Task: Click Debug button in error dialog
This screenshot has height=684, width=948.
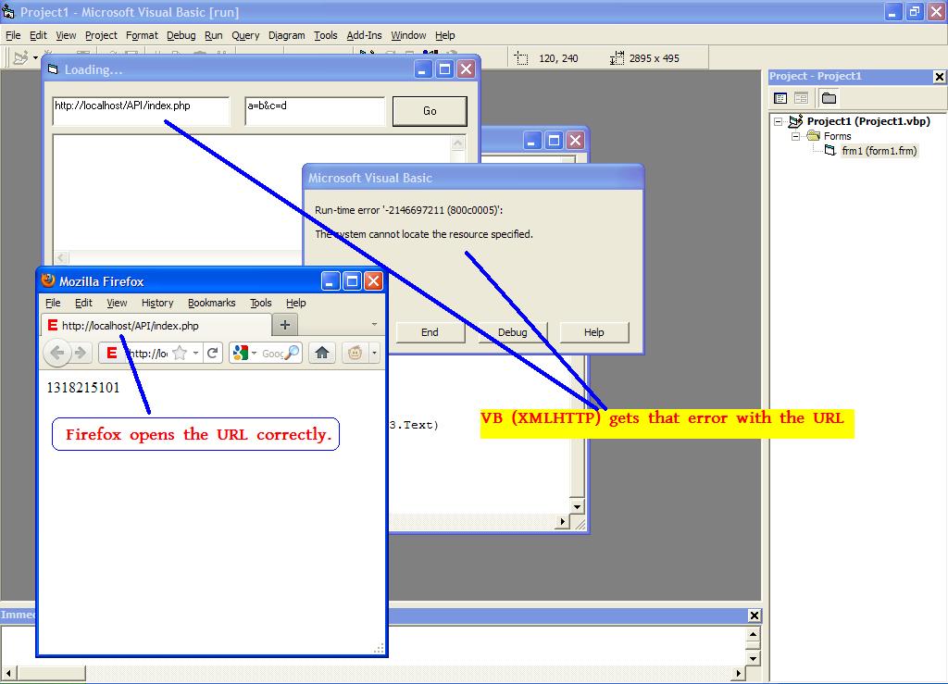Action: (512, 332)
